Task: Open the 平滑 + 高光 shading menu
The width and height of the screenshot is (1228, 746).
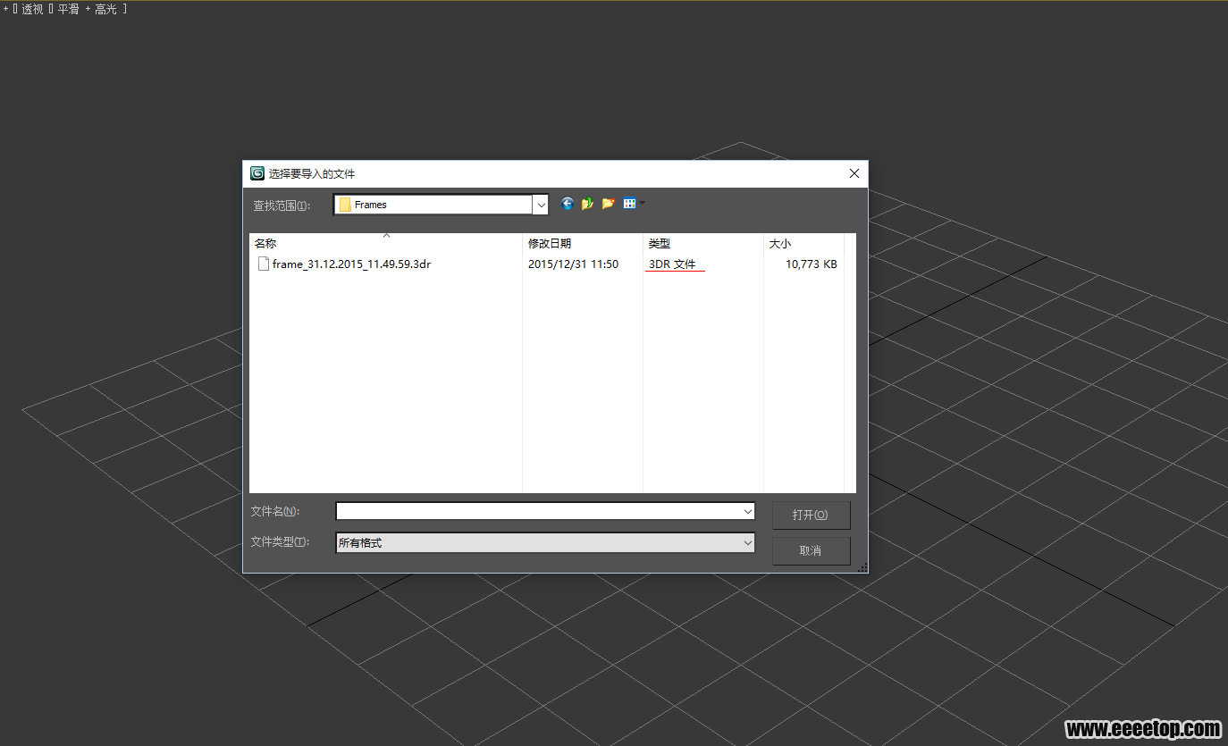Action: point(88,10)
